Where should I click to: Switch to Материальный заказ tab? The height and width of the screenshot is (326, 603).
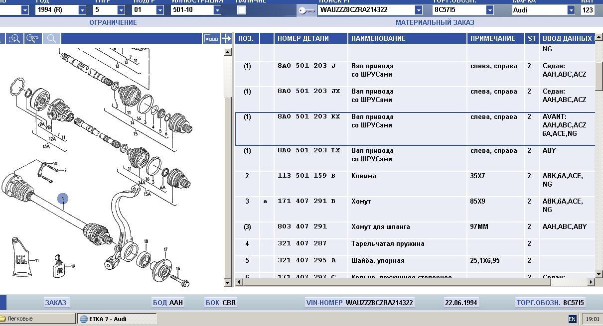click(x=435, y=22)
